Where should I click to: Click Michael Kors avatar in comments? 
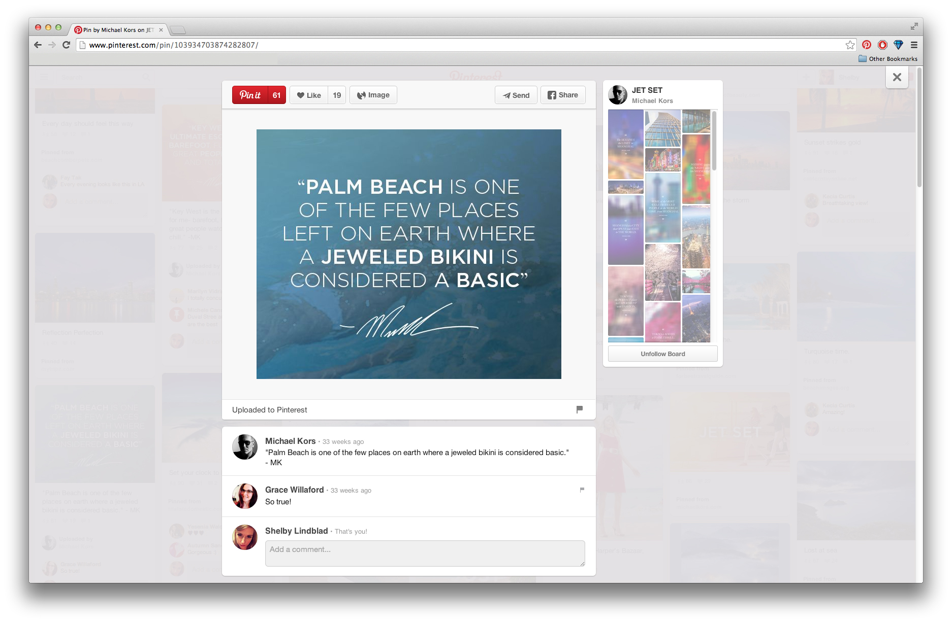coord(245,447)
